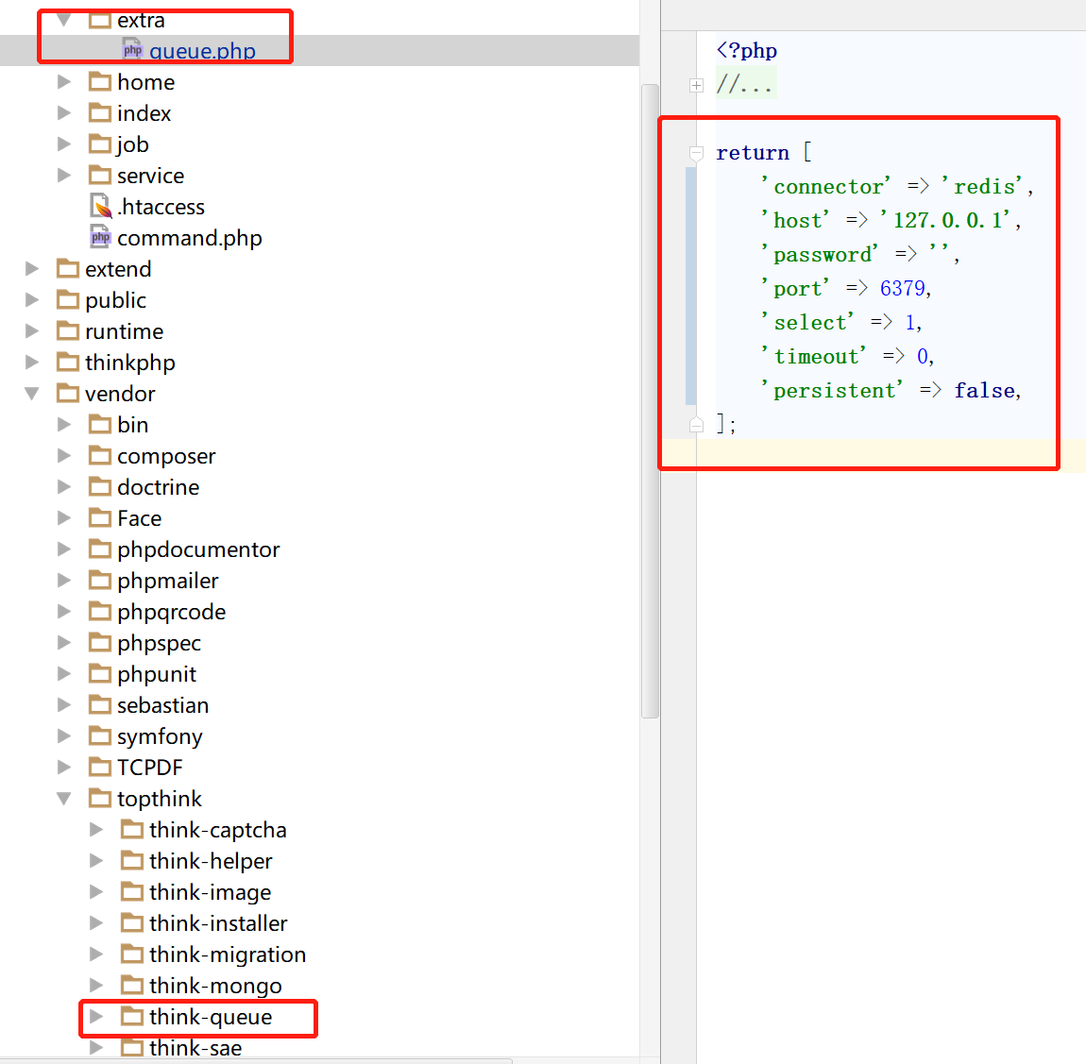The width and height of the screenshot is (1086, 1064).
Task: Expand the think-queue folder arrow
Action: click(96, 1016)
